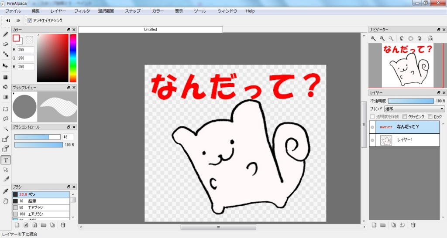Create new layer in Layer panel
This screenshot has width=447, height=238.
tap(374, 225)
